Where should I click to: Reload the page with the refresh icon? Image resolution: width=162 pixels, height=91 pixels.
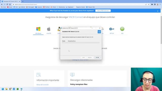tap(7, 5)
